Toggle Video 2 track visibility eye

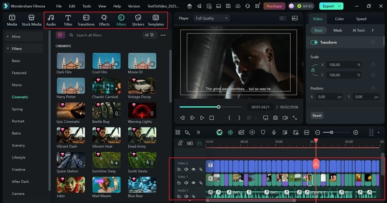point(193,169)
